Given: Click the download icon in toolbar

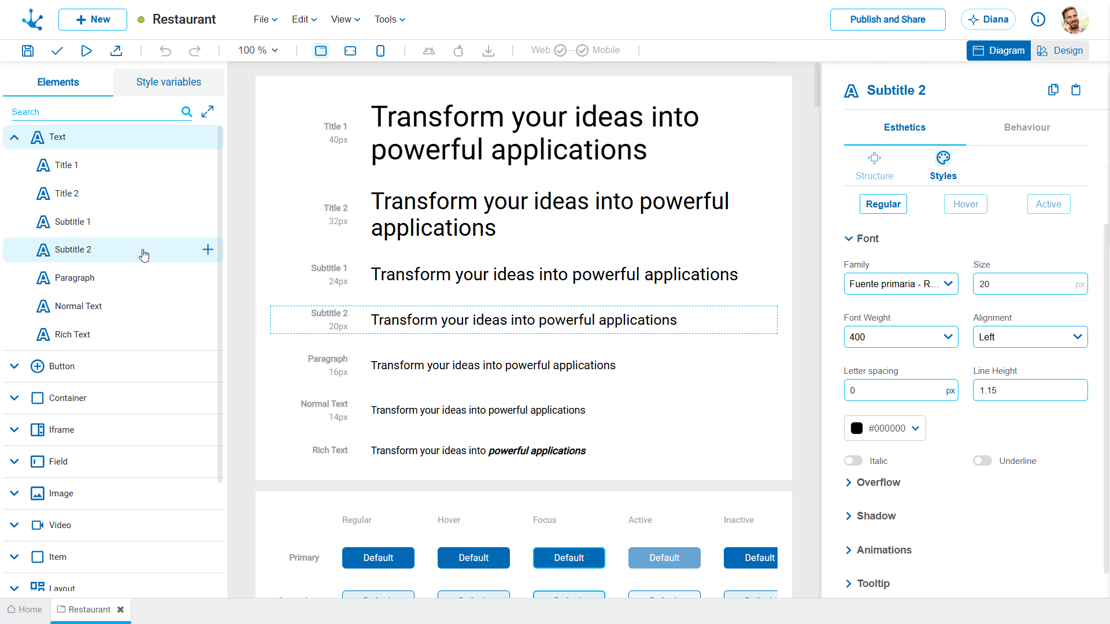Looking at the screenshot, I should [x=489, y=51].
